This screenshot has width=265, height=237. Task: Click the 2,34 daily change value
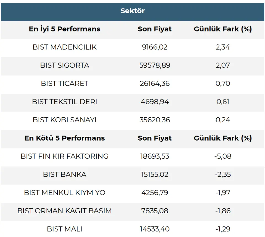tap(223, 47)
